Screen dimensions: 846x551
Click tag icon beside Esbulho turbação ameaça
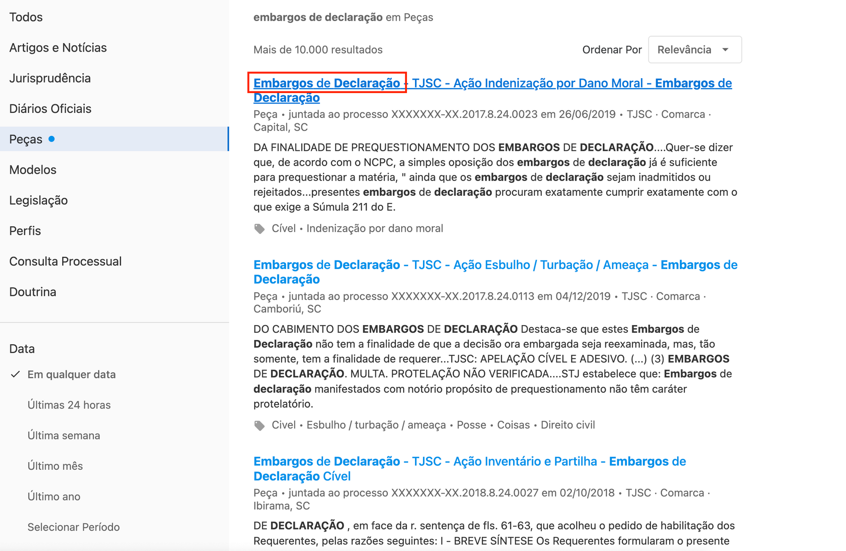tap(259, 425)
